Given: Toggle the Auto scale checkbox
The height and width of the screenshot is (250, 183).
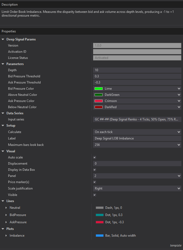Looking at the screenshot, I should tap(94, 157).
